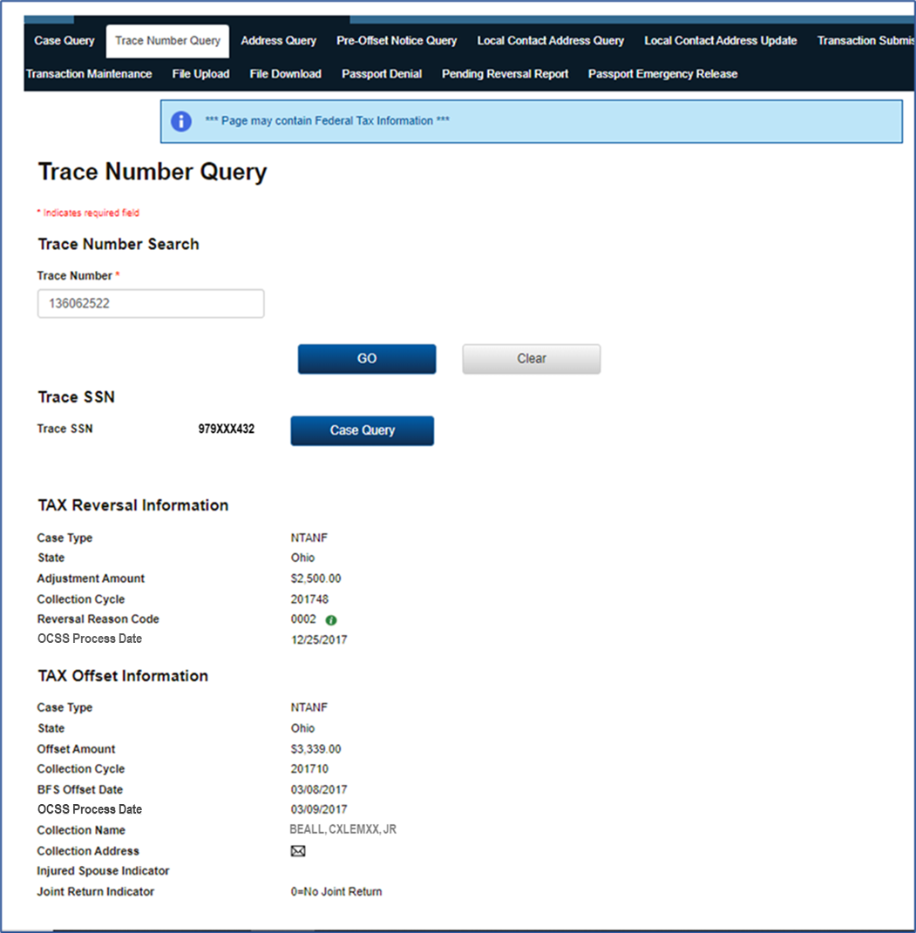Switch to Address Query tab
The image size is (916, 933).
[x=278, y=41]
